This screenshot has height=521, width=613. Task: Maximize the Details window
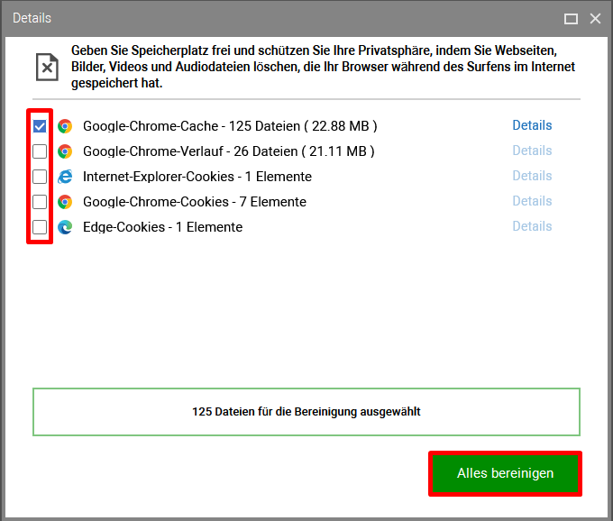click(571, 18)
